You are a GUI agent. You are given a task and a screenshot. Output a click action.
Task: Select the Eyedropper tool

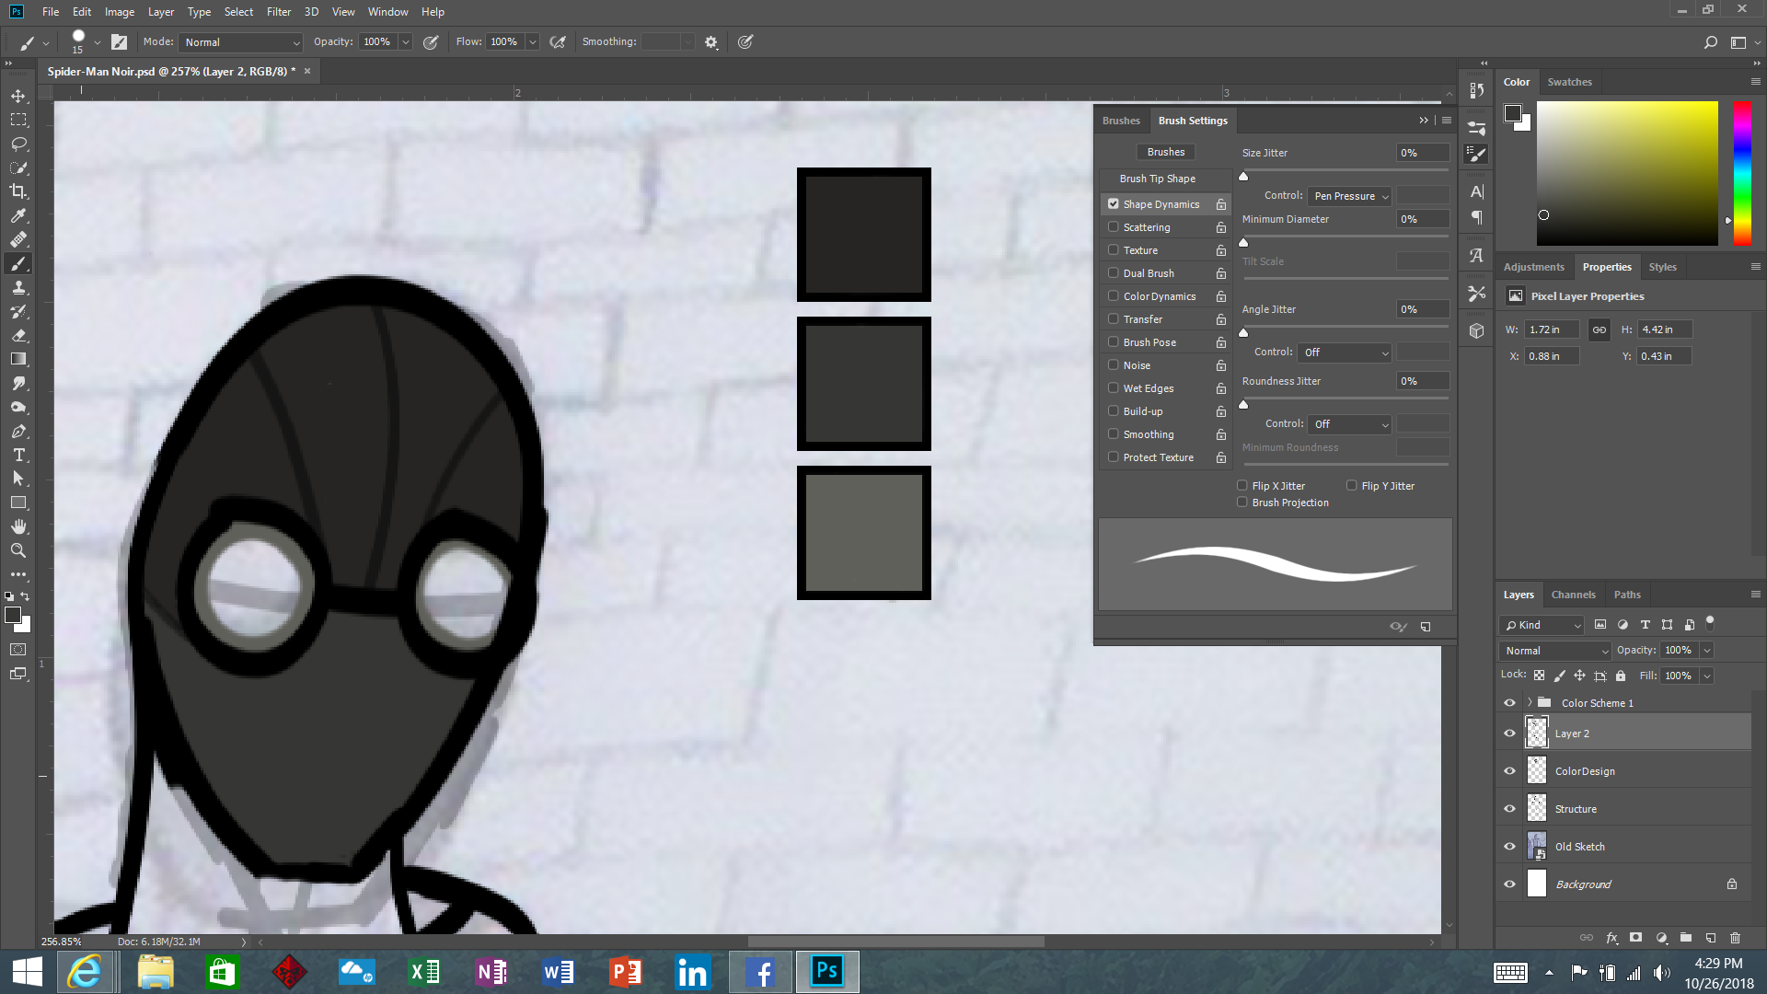tap(18, 215)
